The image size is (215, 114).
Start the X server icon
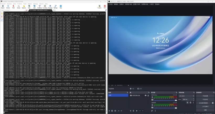(x=99, y=6)
